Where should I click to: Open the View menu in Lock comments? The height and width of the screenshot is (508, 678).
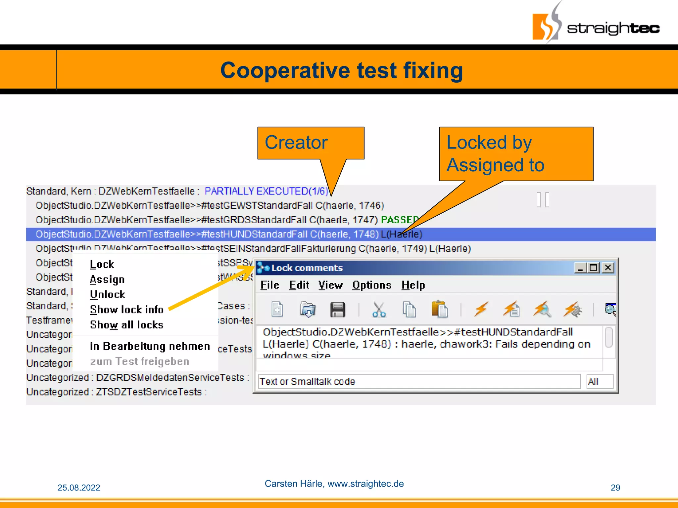pos(330,285)
